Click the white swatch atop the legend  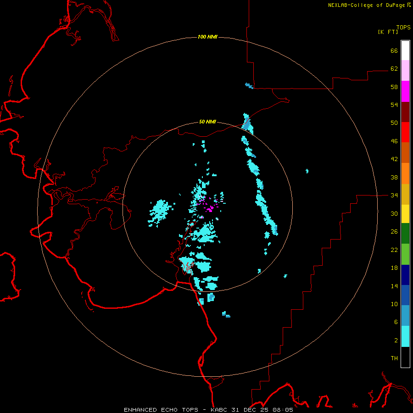click(405, 50)
